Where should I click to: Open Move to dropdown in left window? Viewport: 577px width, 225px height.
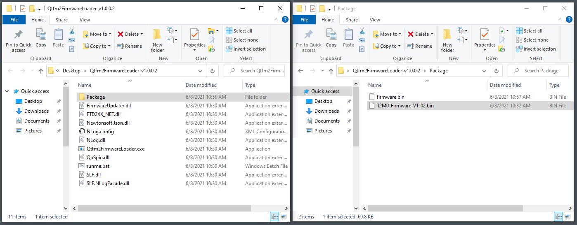click(x=97, y=34)
